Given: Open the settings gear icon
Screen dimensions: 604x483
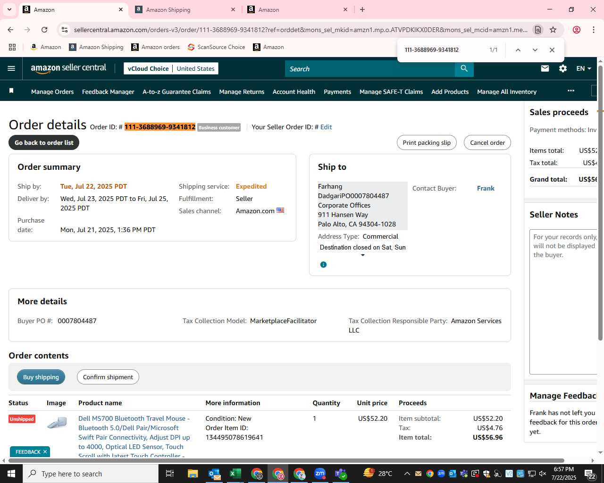Looking at the screenshot, I should pyautogui.click(x=563, y=68).
